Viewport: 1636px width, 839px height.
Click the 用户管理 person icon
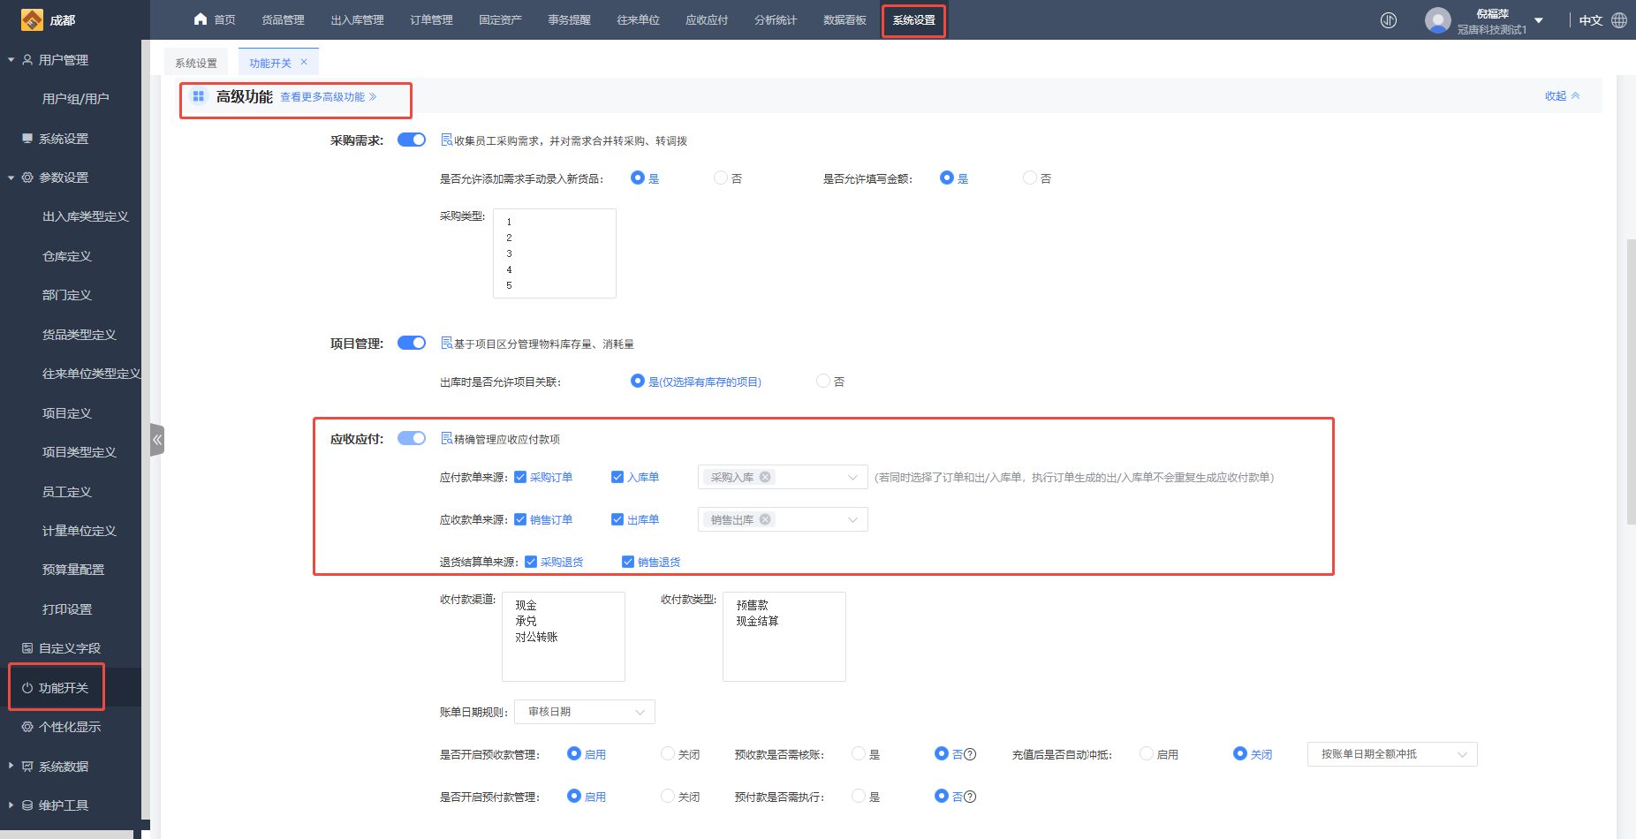click(27, 60)
